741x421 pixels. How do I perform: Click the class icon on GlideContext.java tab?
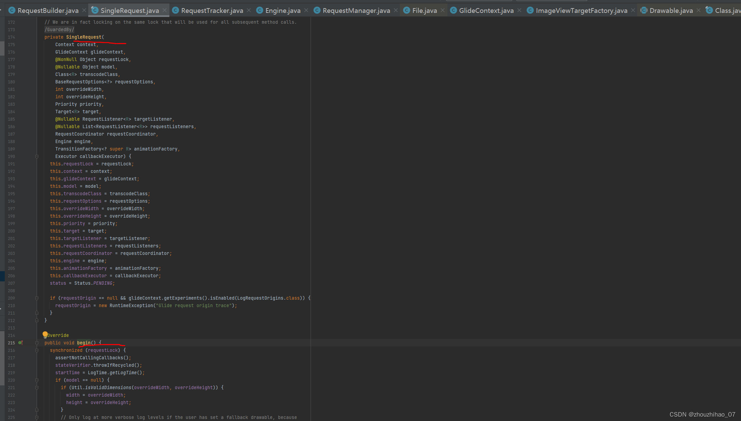(453, 11)
